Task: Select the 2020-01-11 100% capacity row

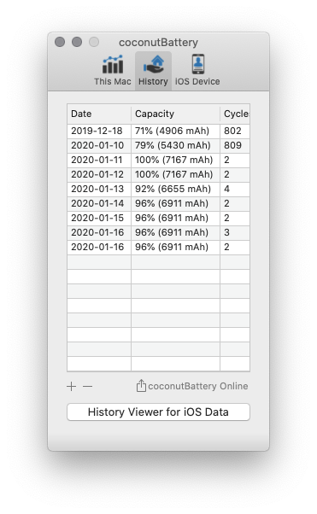Action: point(159,160)
